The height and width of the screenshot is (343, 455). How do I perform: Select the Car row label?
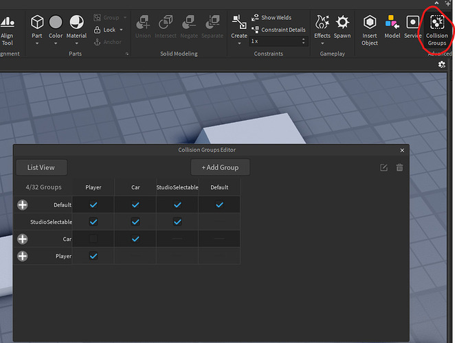(x=67, y=239)
